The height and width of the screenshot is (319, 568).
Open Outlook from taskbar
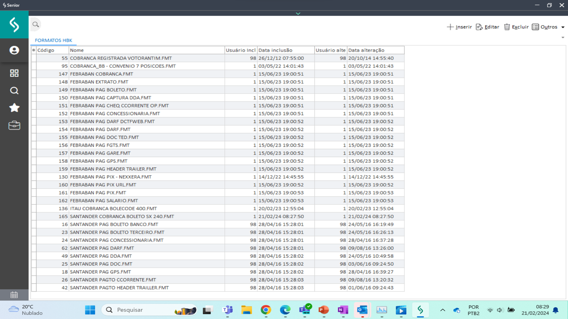coord(362,310)
